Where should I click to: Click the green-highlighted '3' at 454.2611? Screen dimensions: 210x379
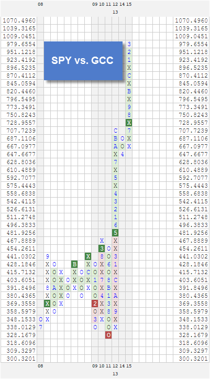tap(102, 248)
